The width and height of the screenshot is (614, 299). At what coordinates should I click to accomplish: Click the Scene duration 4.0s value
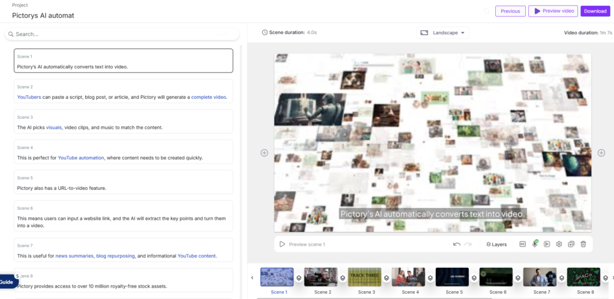312,32
